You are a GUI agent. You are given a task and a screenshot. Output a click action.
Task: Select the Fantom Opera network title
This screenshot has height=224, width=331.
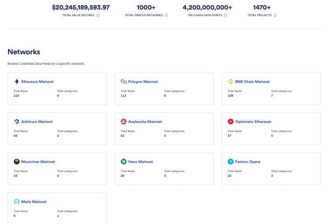click(x=247, y=162)
